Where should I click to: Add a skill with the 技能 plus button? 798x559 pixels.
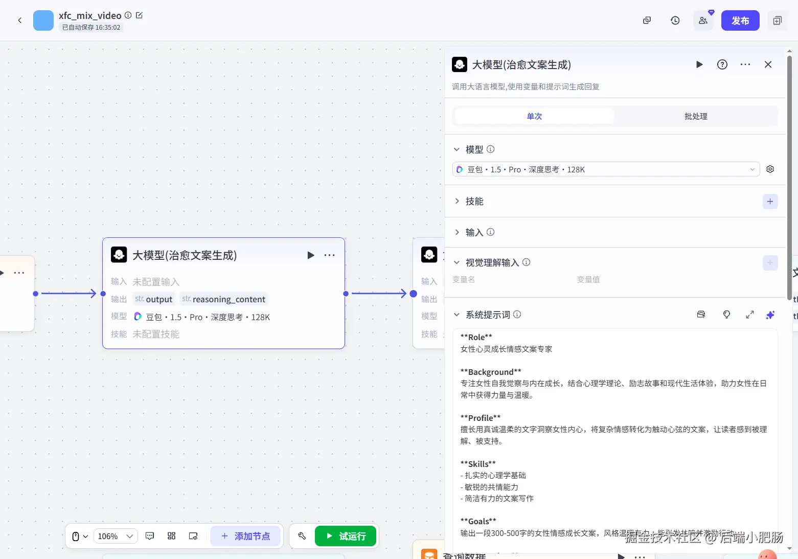[770, 202]
